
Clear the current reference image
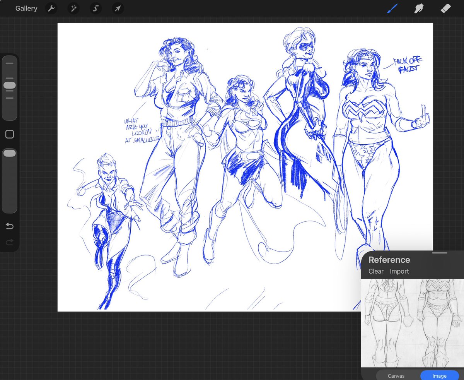tap(375, 271)
